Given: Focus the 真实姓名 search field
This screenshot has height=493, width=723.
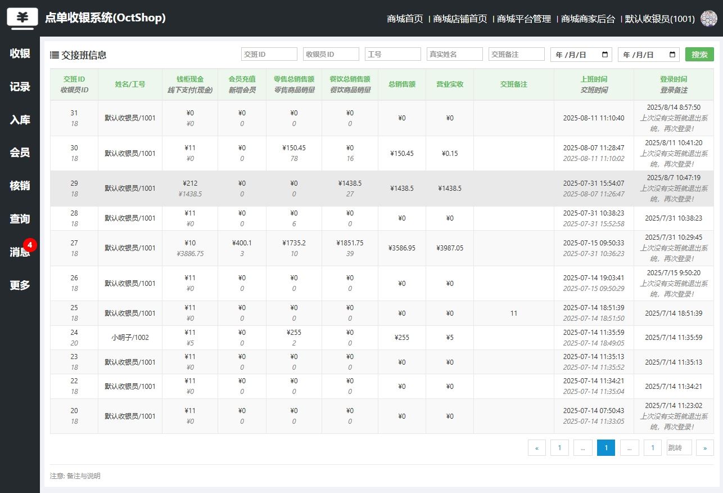Looking at the screenshot, I should [455, 54].
